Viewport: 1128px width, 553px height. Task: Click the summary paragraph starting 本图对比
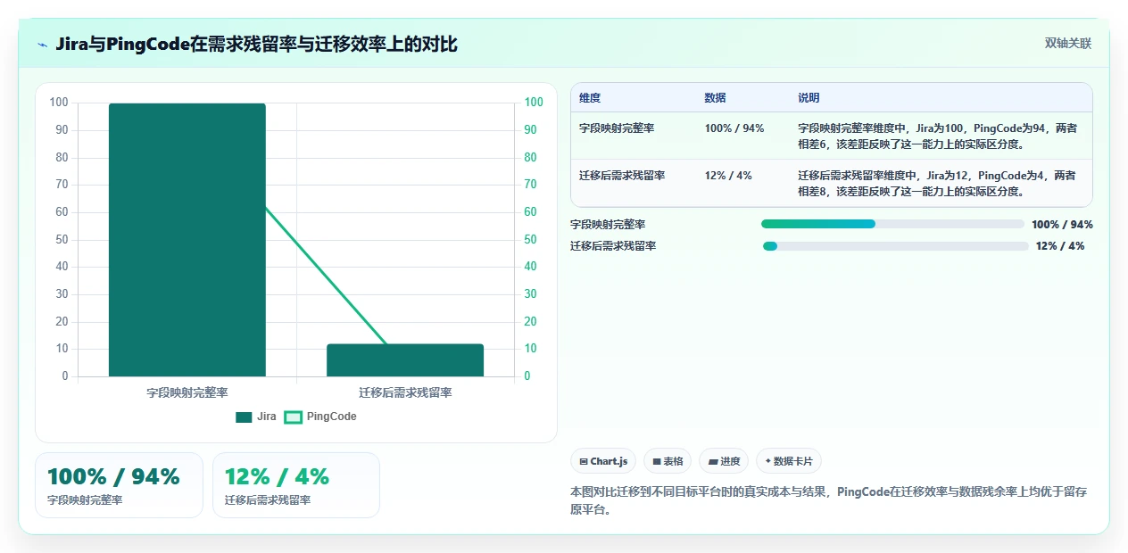[x=831, y=501]
